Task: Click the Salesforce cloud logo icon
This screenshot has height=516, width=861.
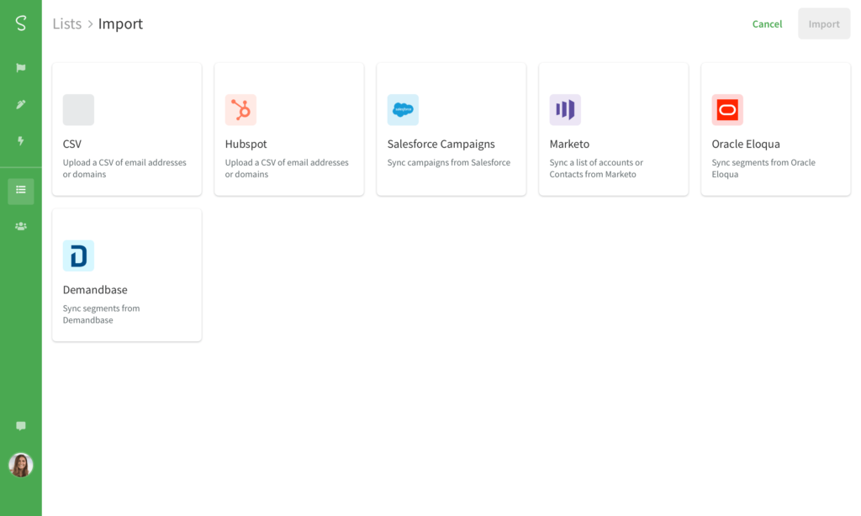Action: coord(403,110)
